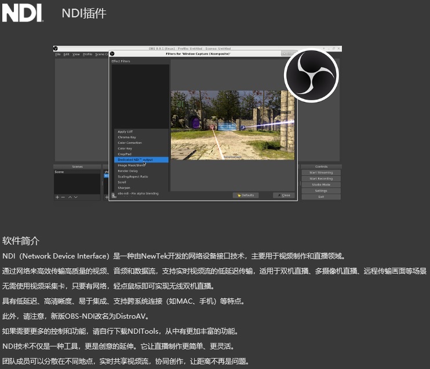Click the NDI logo at top left
The width and height of the screenshot is (430, 369).
(x=23, y=13)
